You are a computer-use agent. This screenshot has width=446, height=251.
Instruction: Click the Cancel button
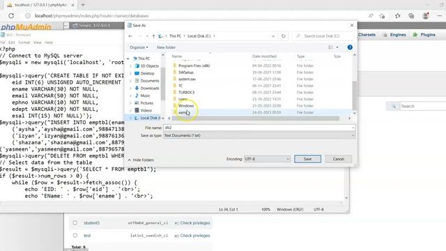coord(339,159)
